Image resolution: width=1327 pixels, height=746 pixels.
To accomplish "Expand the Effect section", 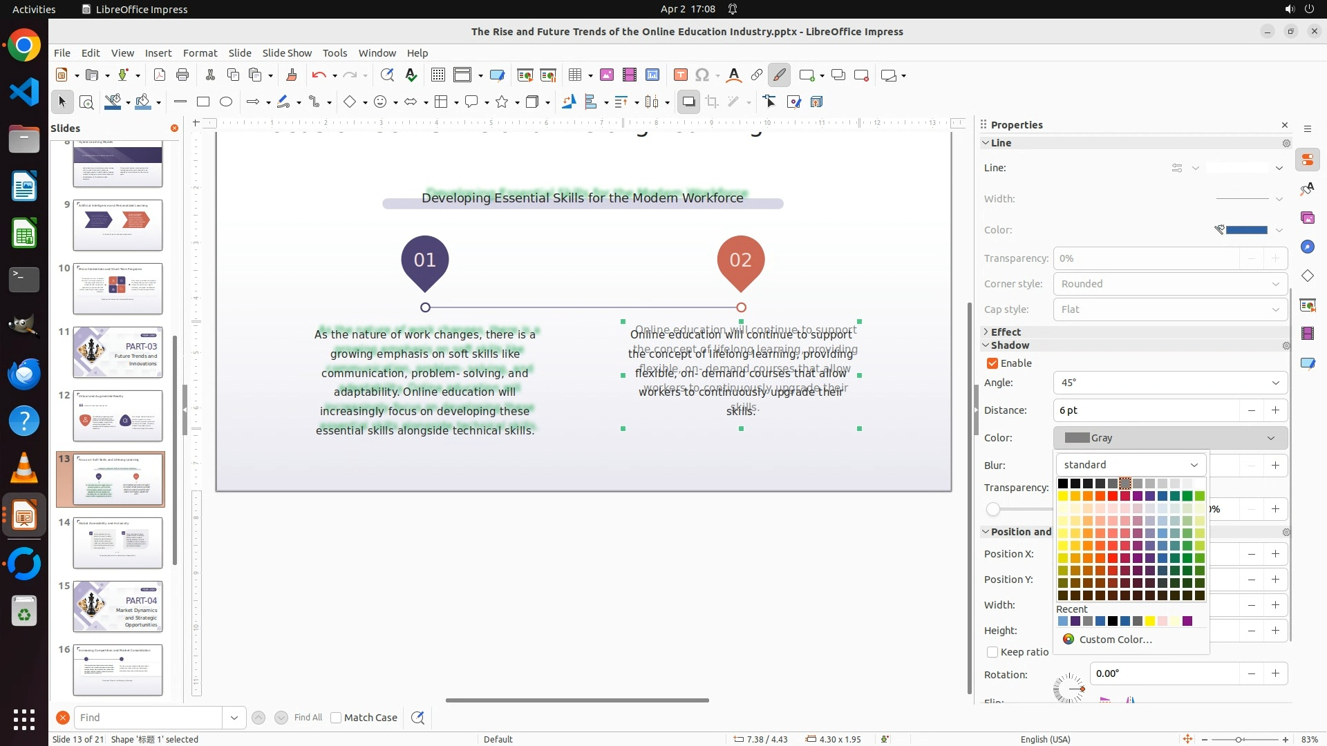I will click(x=1006, y=332).
